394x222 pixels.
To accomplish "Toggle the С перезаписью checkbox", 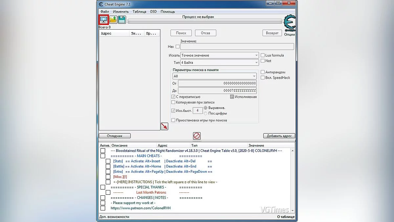I will [173, 97].
